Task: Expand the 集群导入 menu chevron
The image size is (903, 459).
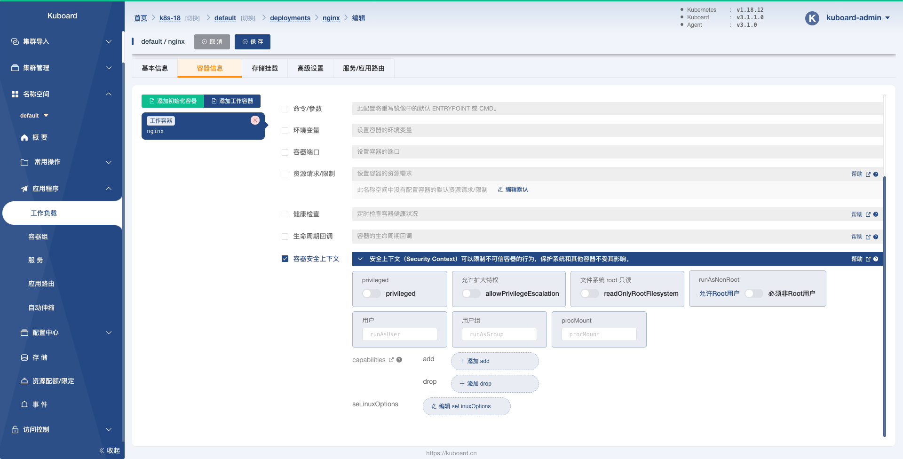Action: 109,41
